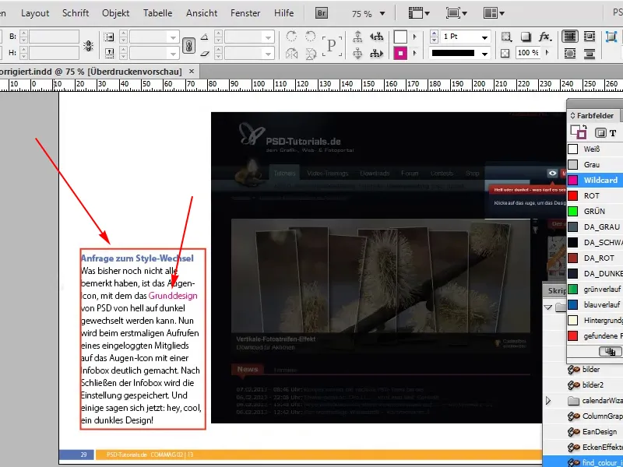Open the Tabelle menu
Viewport: 623px width, 467px height.
157,13
